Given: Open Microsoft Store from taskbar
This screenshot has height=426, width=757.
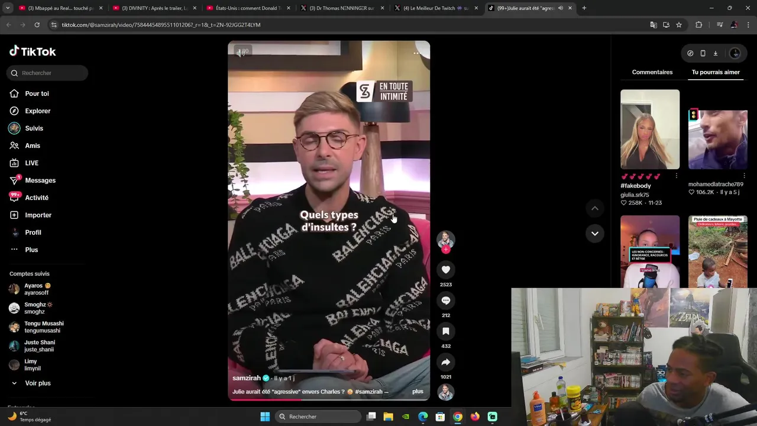Looking at the screenshot, I should click(x=440, y=417).
